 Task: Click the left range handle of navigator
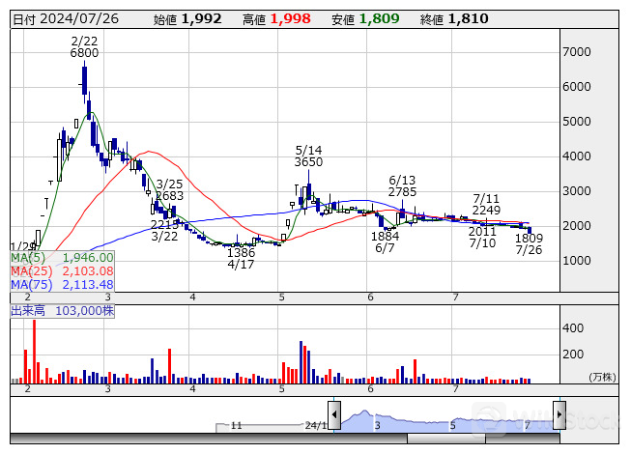tap(334, 415)
